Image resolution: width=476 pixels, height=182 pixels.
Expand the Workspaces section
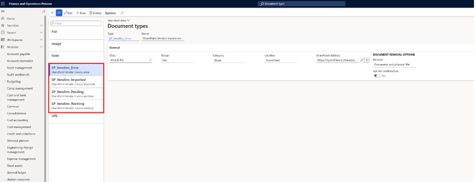pos(41,40)
